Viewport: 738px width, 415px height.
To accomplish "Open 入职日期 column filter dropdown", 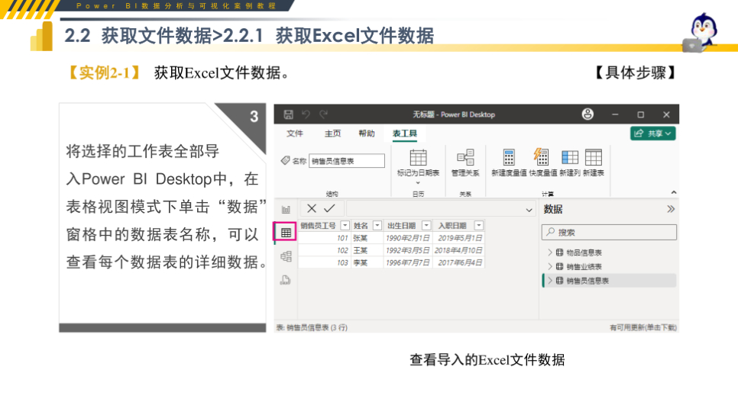I will pyautogui.click(x=479, y=226).
